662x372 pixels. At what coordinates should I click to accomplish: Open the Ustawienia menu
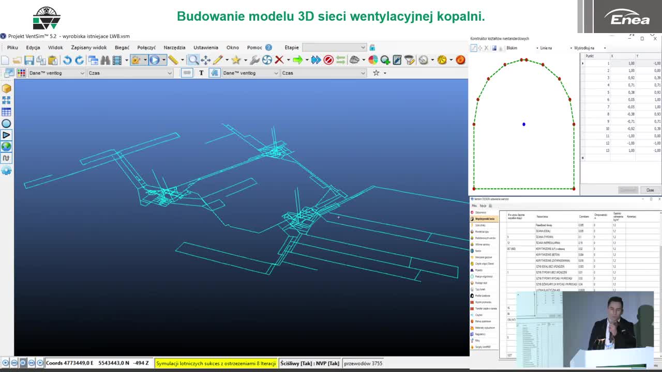click(205, 48)
